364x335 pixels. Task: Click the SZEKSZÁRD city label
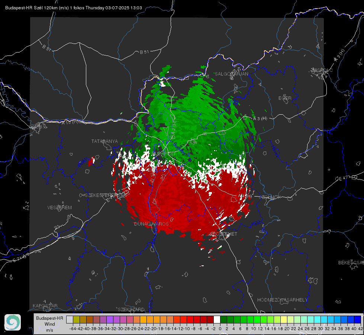pyautogui.click(x=131, y=309)
